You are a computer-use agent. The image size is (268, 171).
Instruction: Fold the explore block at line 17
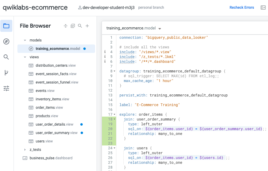tap(115, 114)
